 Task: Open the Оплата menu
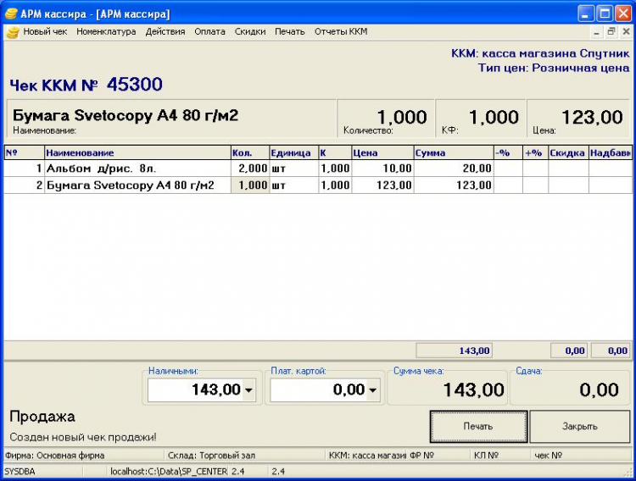209,32
